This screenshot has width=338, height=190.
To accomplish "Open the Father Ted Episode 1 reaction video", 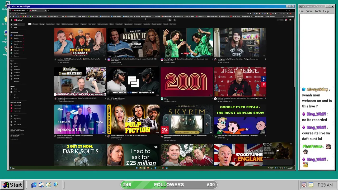I will (80, 42).
